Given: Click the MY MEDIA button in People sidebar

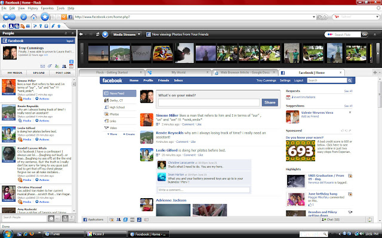Looking at the screenshot, I should (x=14, y=73).
